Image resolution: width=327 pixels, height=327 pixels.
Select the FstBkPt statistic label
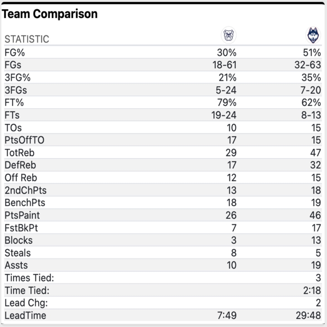tap(21, 228)
